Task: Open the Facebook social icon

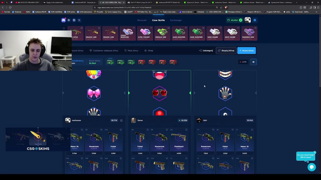Action: click(x=69, y=20)
